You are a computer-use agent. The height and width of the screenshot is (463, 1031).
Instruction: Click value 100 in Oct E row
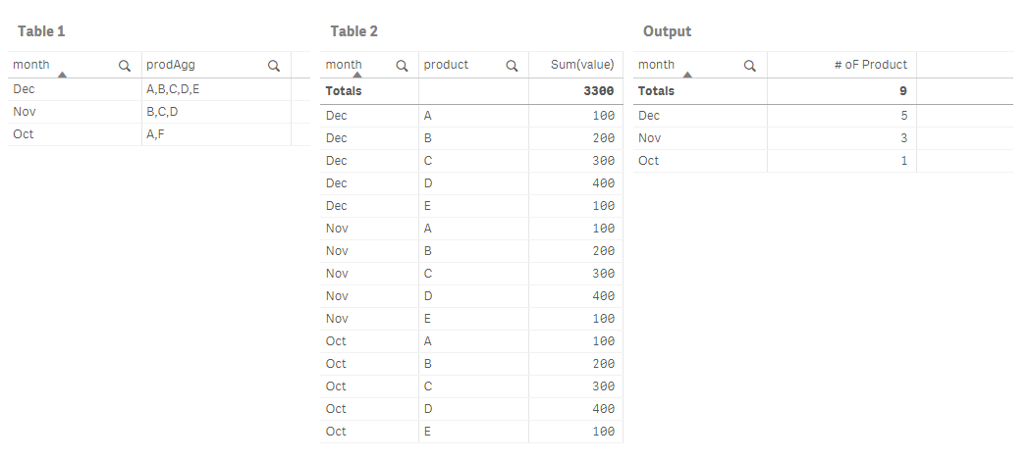point(603,431)
